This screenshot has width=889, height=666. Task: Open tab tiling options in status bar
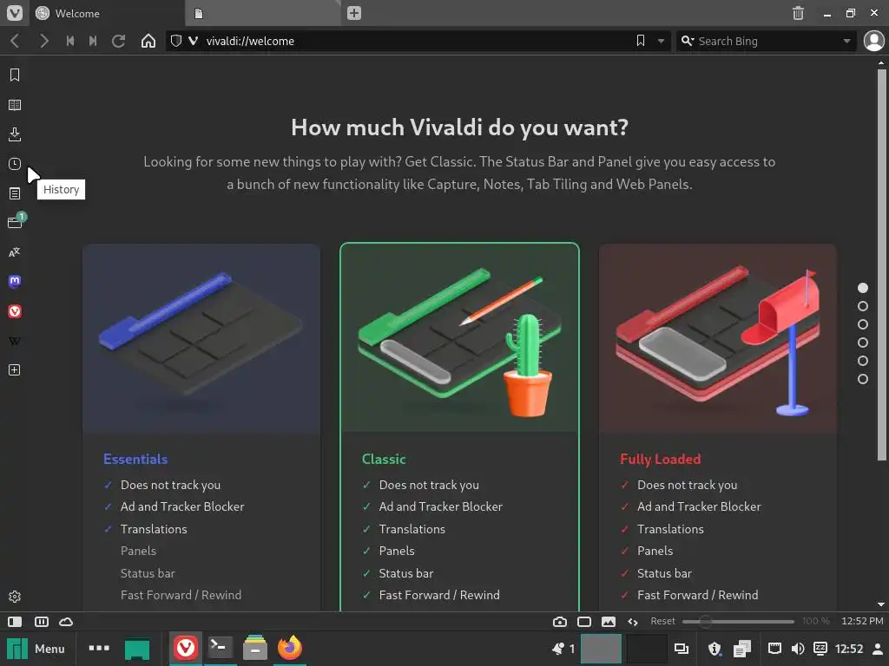click(42, 621)
